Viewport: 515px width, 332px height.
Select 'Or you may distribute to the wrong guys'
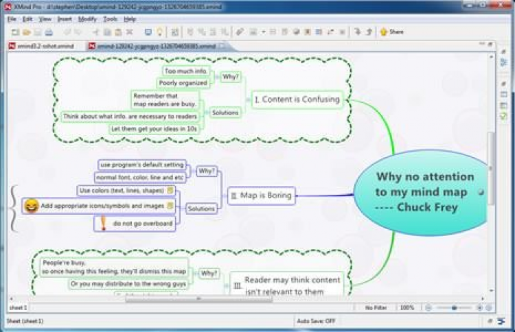tap(128, 284)
